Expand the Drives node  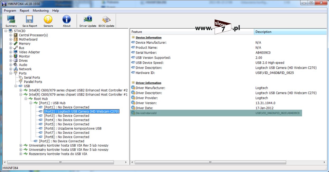click(11, 61)
